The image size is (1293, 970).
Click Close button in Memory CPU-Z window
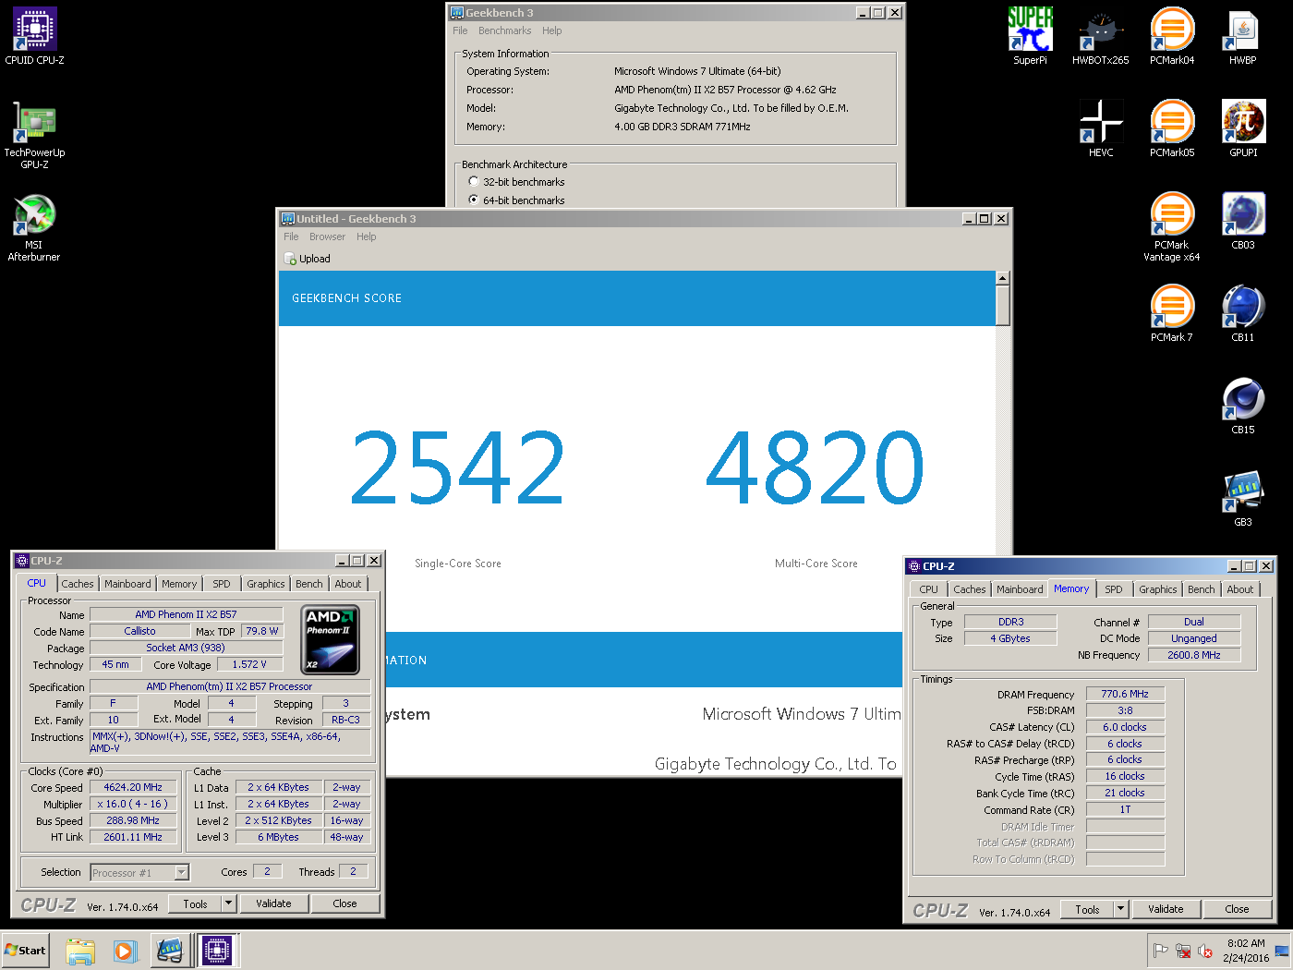point(1237,909)
